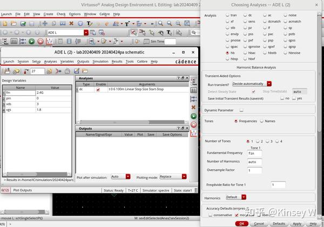Image resolution: width=324 pixels, height=227 pixels.
Task: Click green Run simulation icon in Virtuoso toolbar
Action: 32,42
